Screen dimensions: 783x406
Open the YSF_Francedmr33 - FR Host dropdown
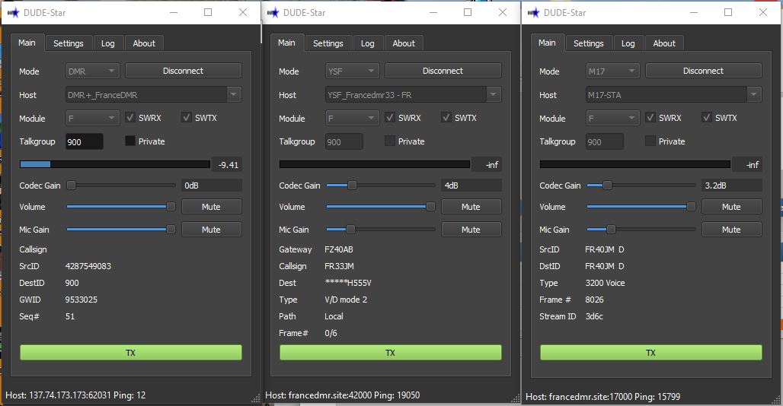(413, 94)
